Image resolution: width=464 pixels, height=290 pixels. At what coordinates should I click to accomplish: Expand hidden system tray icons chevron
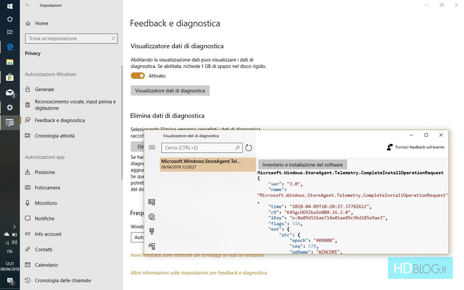[14, 226]
